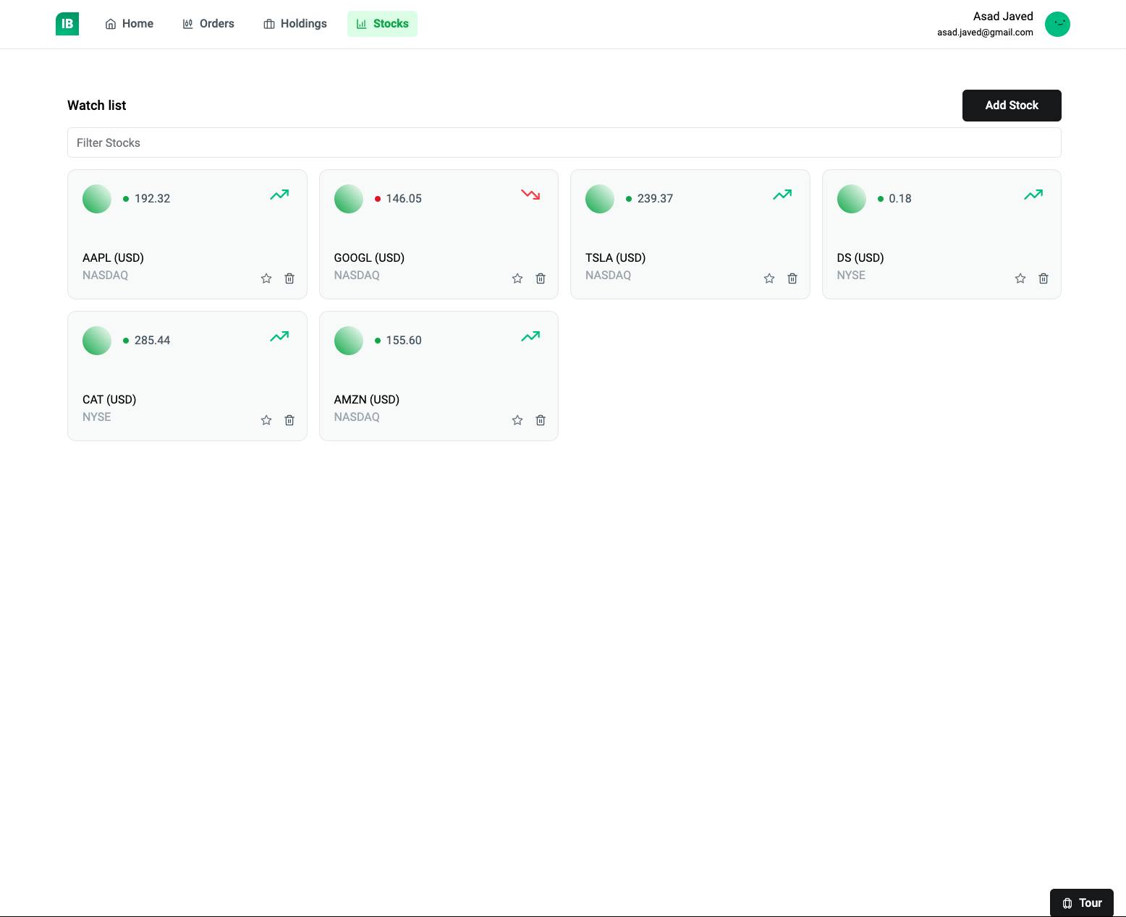Remove DS with the trash icon

1044,278
